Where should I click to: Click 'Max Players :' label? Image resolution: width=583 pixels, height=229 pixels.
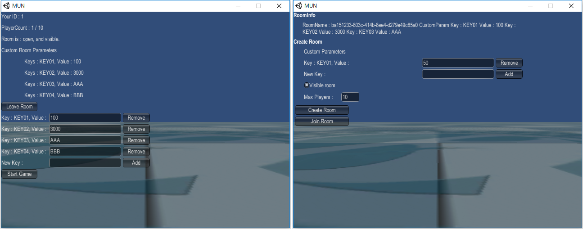(x=318, y=97)
